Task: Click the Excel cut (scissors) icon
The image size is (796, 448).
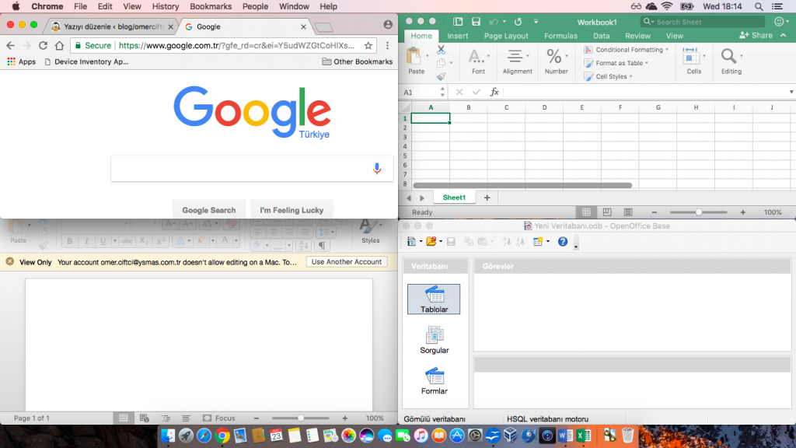Action: [x=442, y=50]
